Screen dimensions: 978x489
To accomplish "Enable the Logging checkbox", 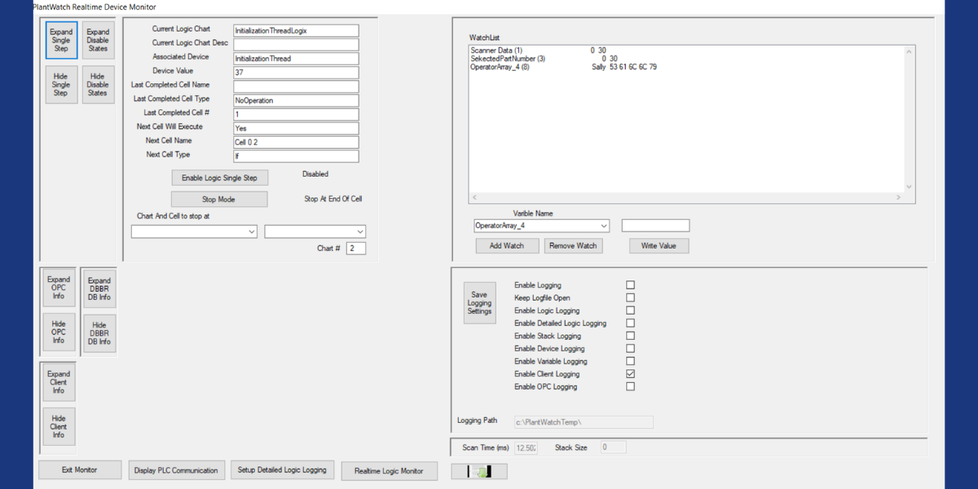I will (x=630, y=284).
